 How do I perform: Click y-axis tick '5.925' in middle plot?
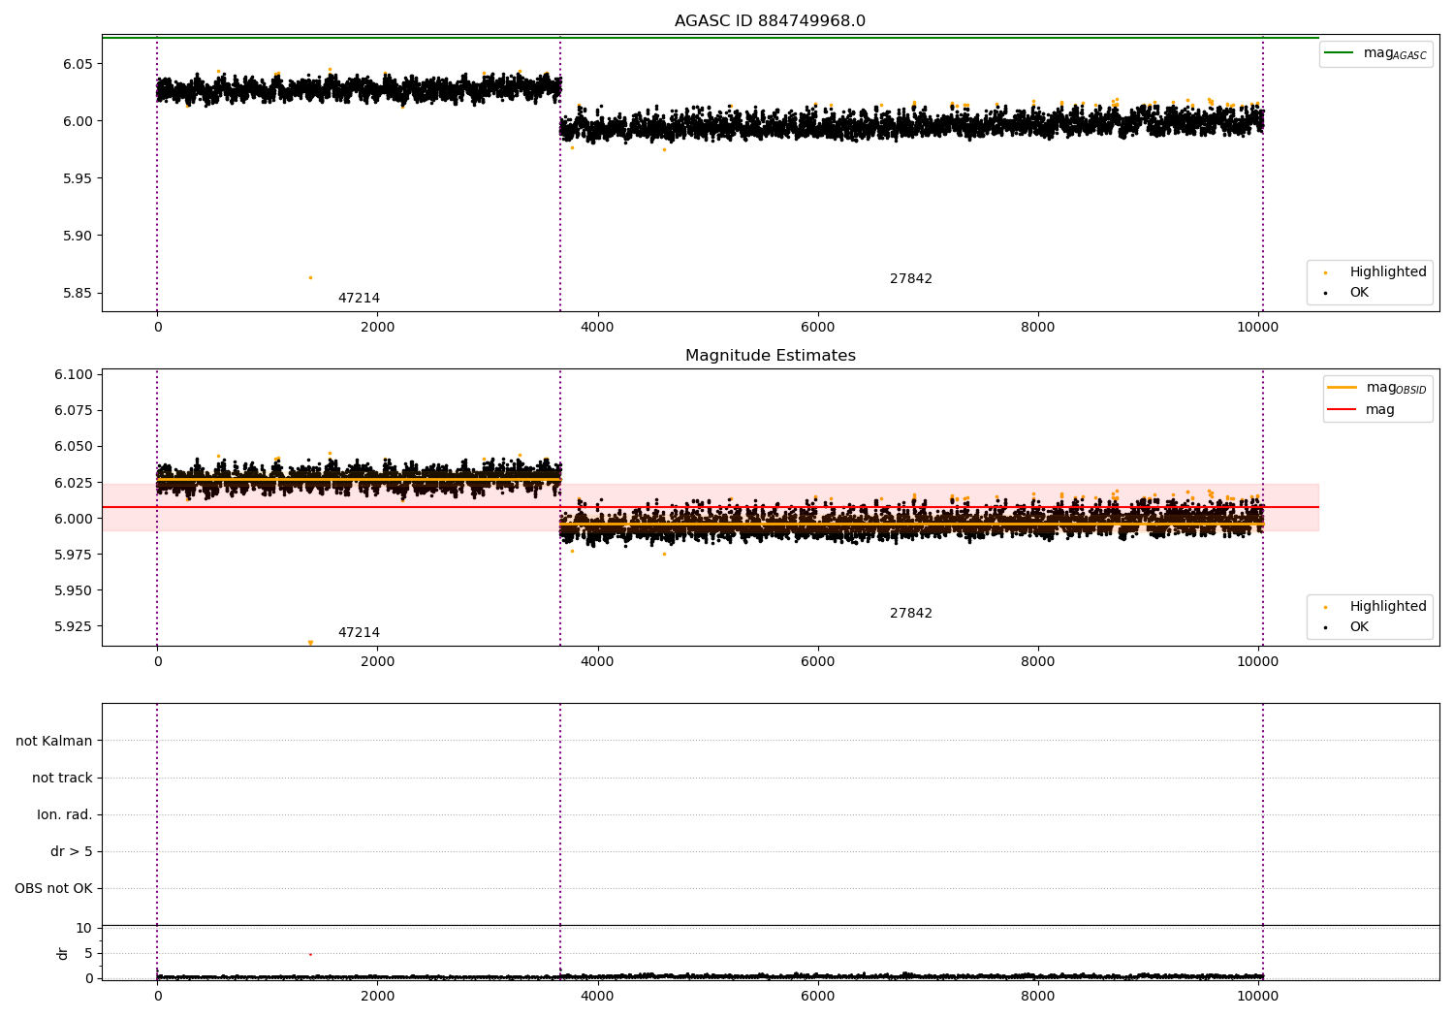pyautogui.click(x=74, y=626)
